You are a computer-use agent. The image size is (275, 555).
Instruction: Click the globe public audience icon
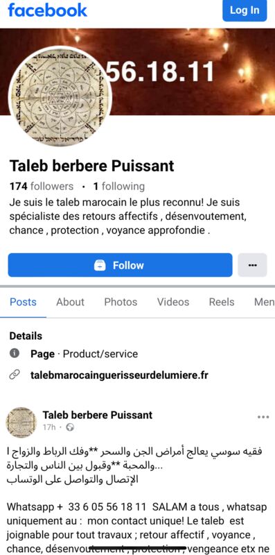pyautogui.click(x=71, y=427)
